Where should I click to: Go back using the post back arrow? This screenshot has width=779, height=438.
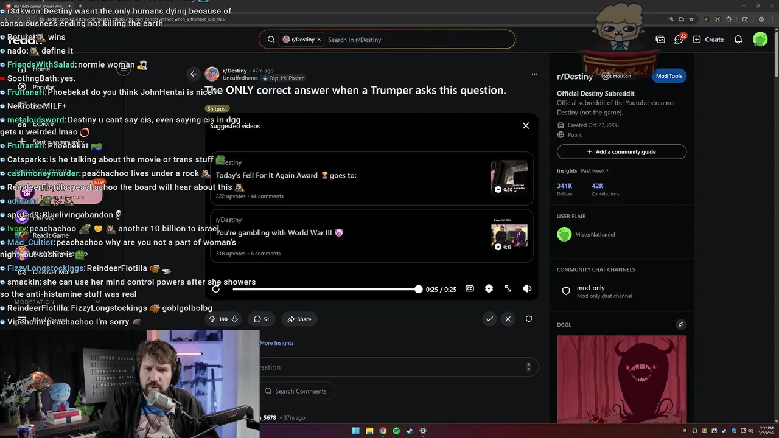194,74
